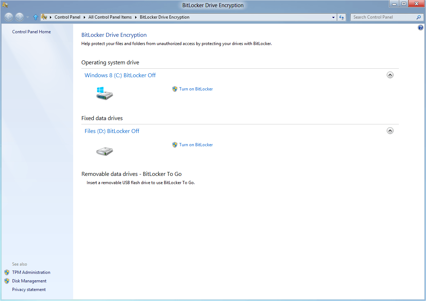Select BitLocker Drive Encryption breadcrumb
Image resolution: width=426 pixels, height=301 pixels.
164,17
